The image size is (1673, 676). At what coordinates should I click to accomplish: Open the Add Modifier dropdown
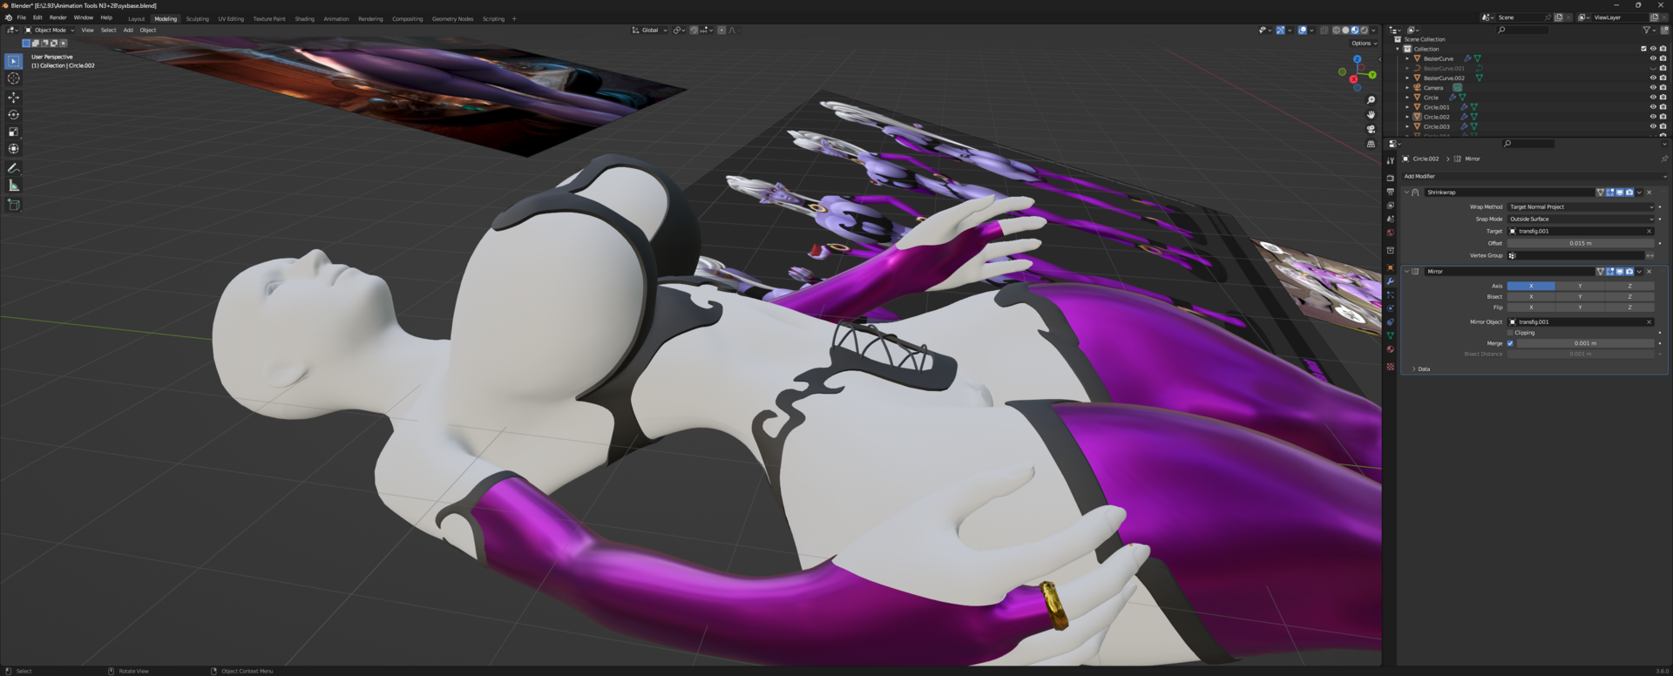(x=1534, y=176)
